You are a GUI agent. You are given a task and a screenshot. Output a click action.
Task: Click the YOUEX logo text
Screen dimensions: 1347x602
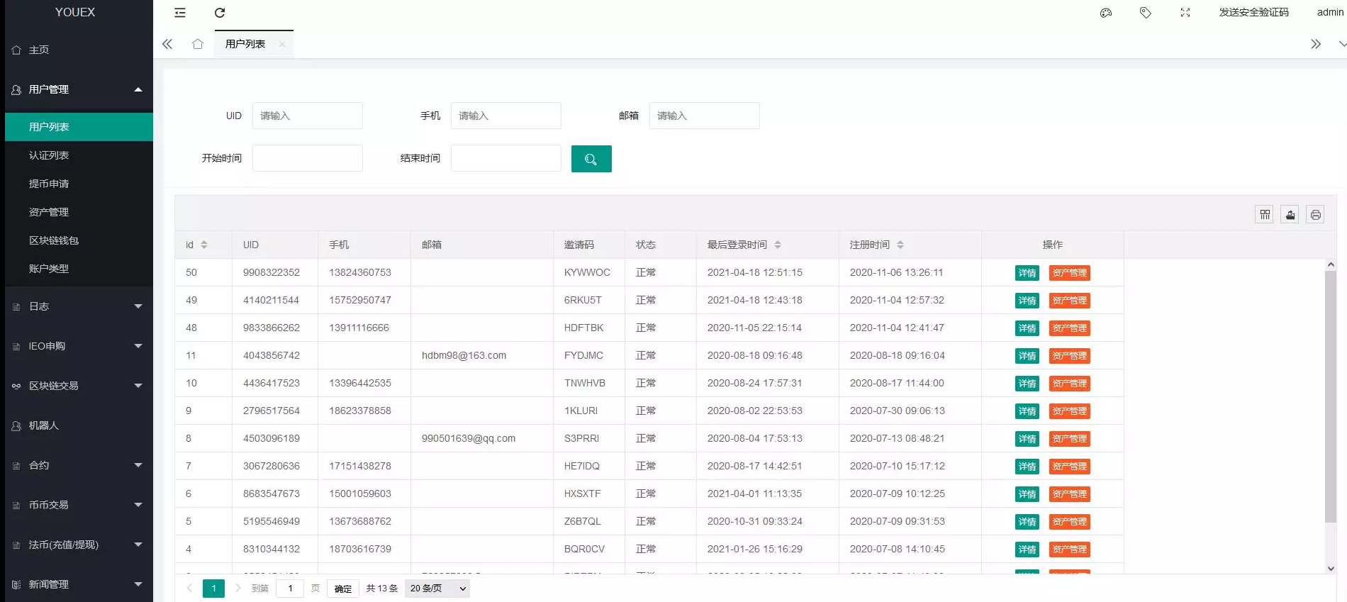click(x=75, y=12)
